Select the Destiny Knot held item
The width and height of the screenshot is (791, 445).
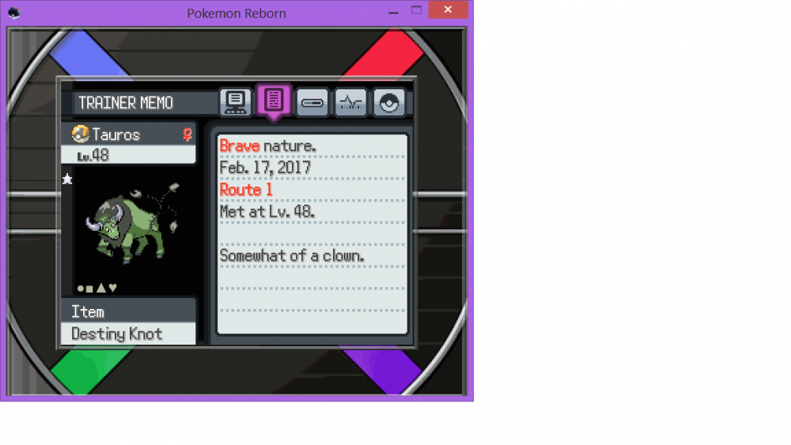tap(116, 334)
